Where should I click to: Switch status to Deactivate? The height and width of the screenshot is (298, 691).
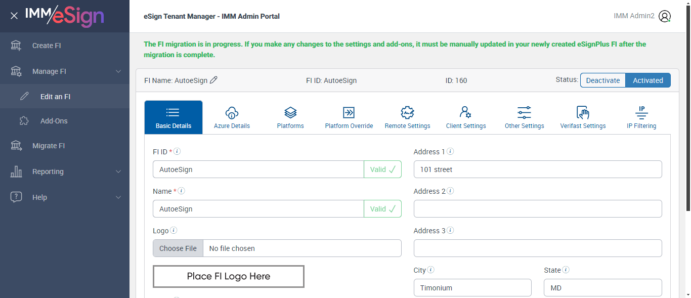(603, 80)
